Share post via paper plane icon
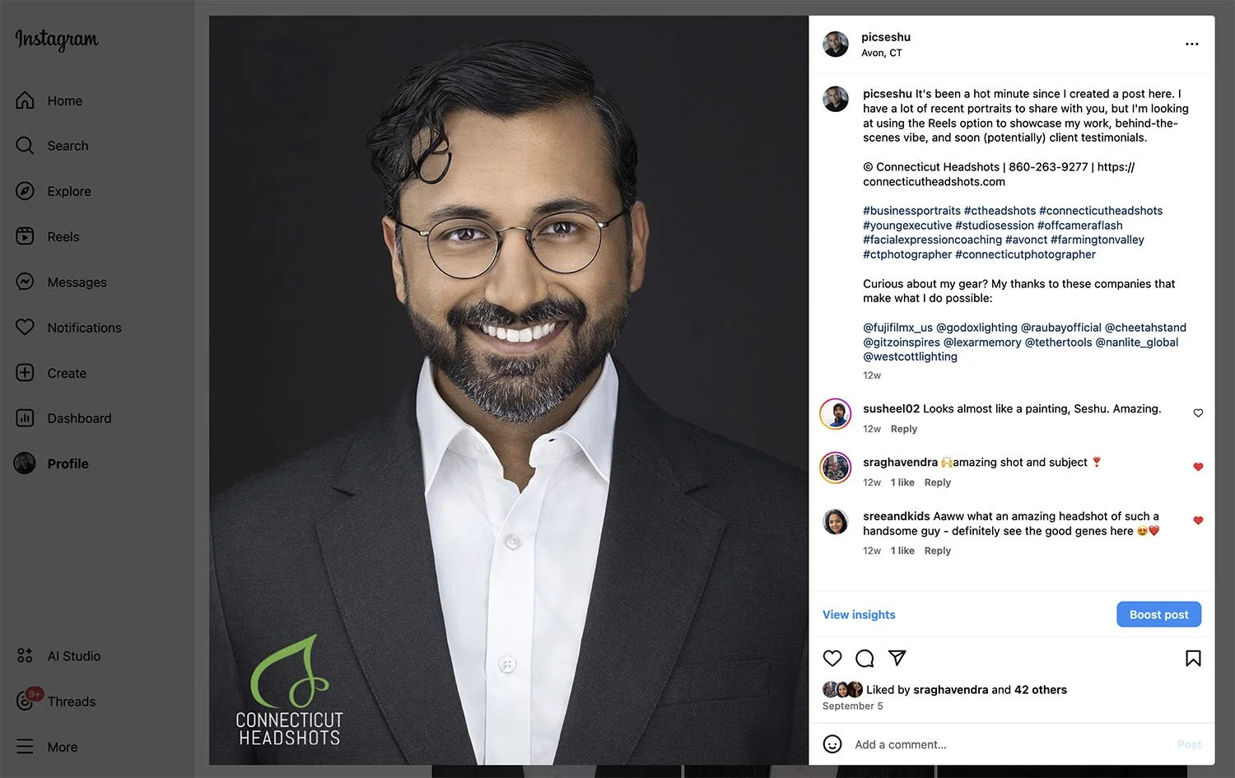The image size is (1235, 778). click(897, 658)
